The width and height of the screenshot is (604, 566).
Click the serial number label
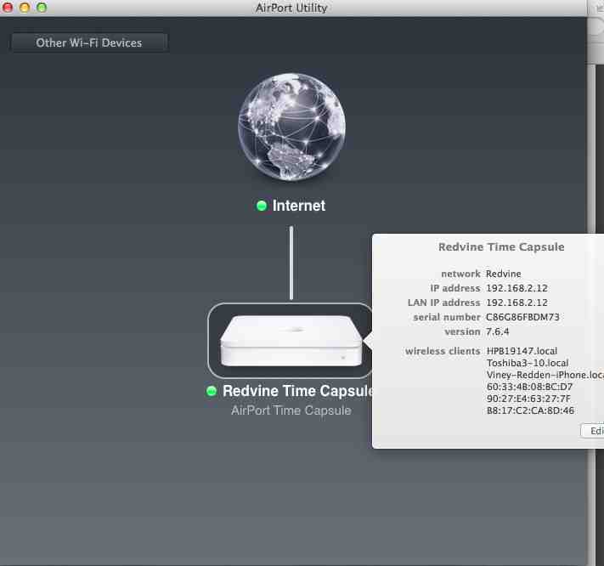click(447, 317)
